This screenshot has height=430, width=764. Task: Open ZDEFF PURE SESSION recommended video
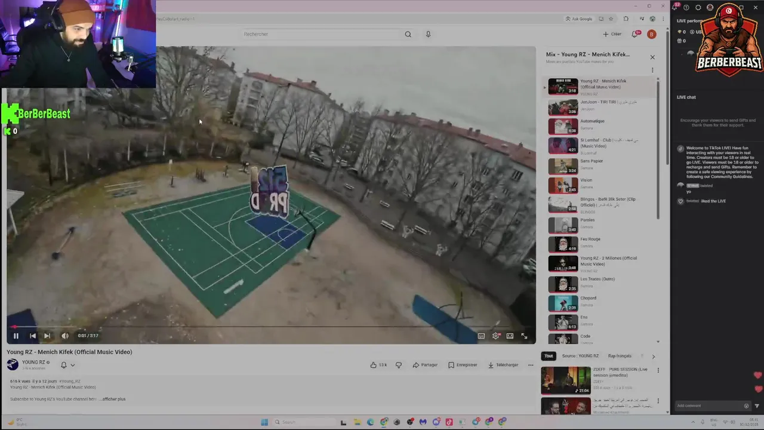click(566, 380)
